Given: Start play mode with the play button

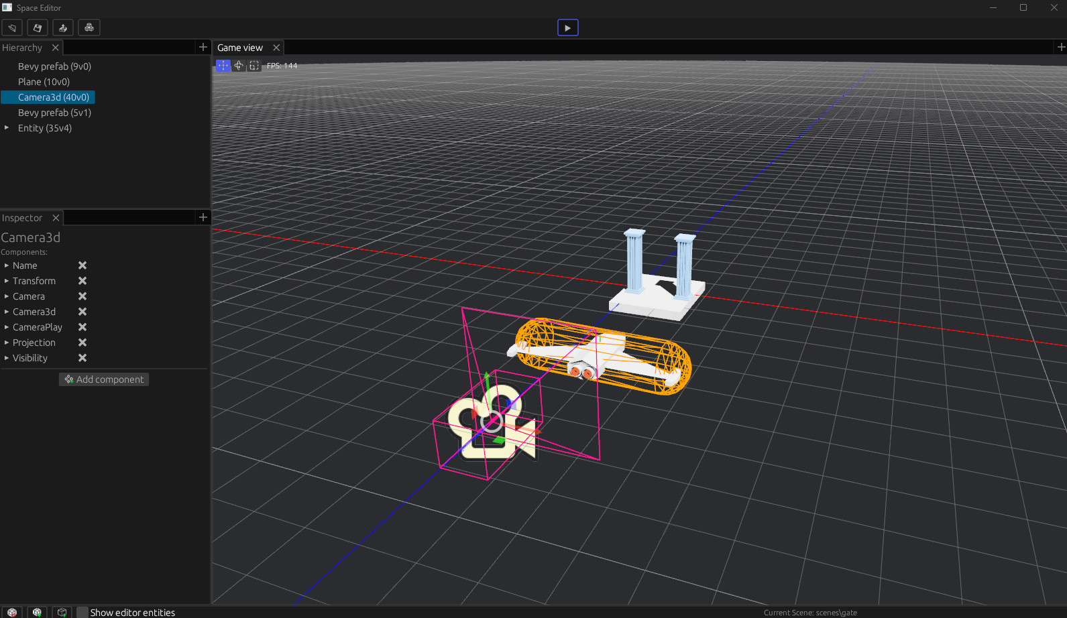Looking at the screenshot, I should 568,27.
